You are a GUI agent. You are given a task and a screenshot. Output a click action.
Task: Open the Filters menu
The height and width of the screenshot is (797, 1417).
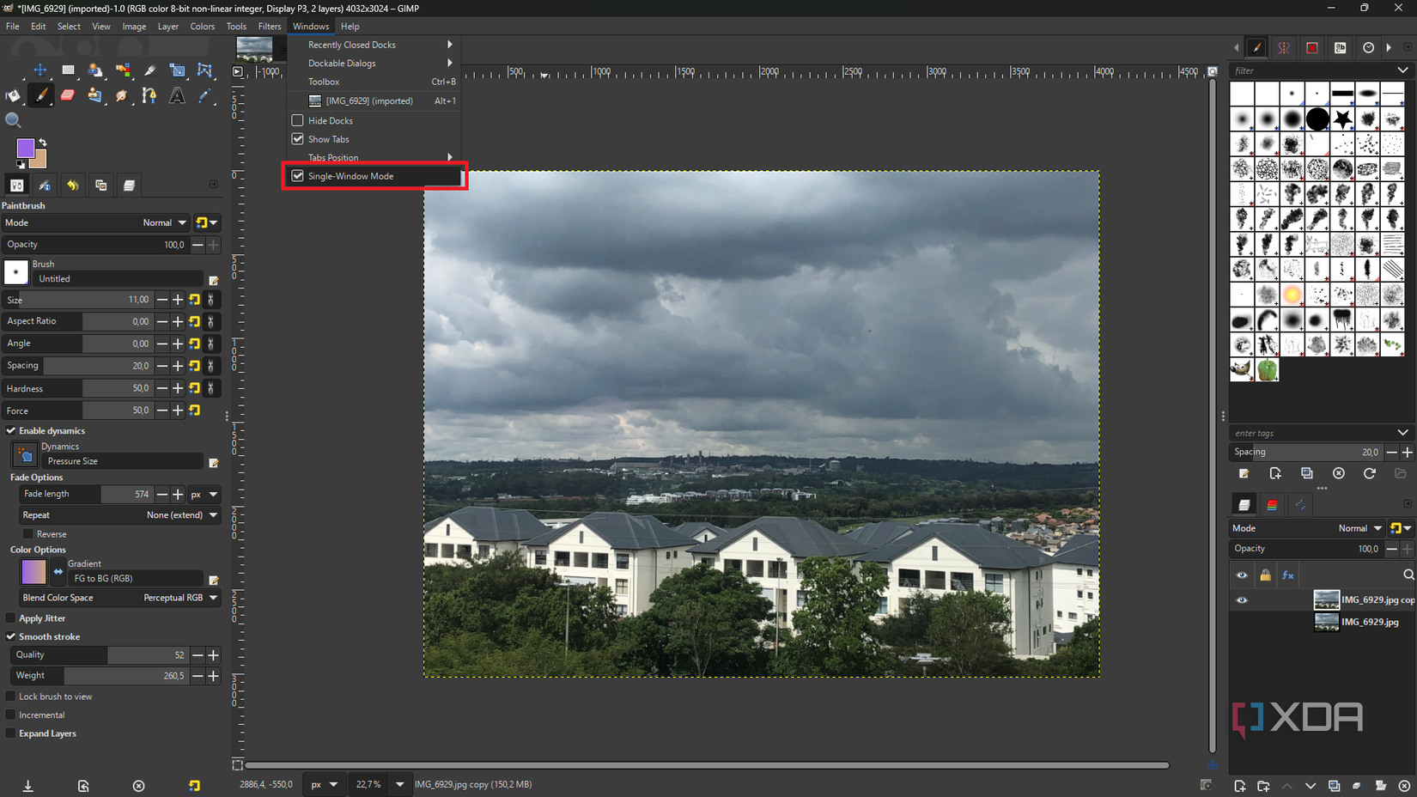coord(270,26)
